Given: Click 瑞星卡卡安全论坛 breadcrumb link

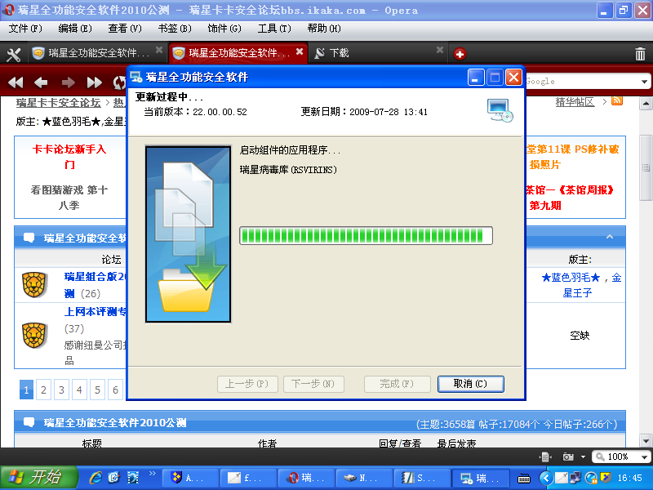Looking at the screenshot, I should point(58,102).
